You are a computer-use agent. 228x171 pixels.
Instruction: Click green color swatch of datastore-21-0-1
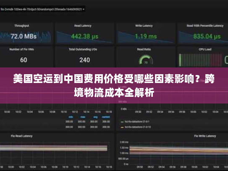(x=122, y=122)
